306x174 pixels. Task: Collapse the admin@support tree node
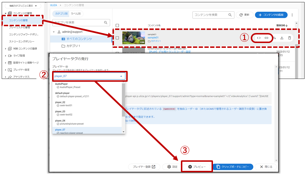click(x=54, y=32)
